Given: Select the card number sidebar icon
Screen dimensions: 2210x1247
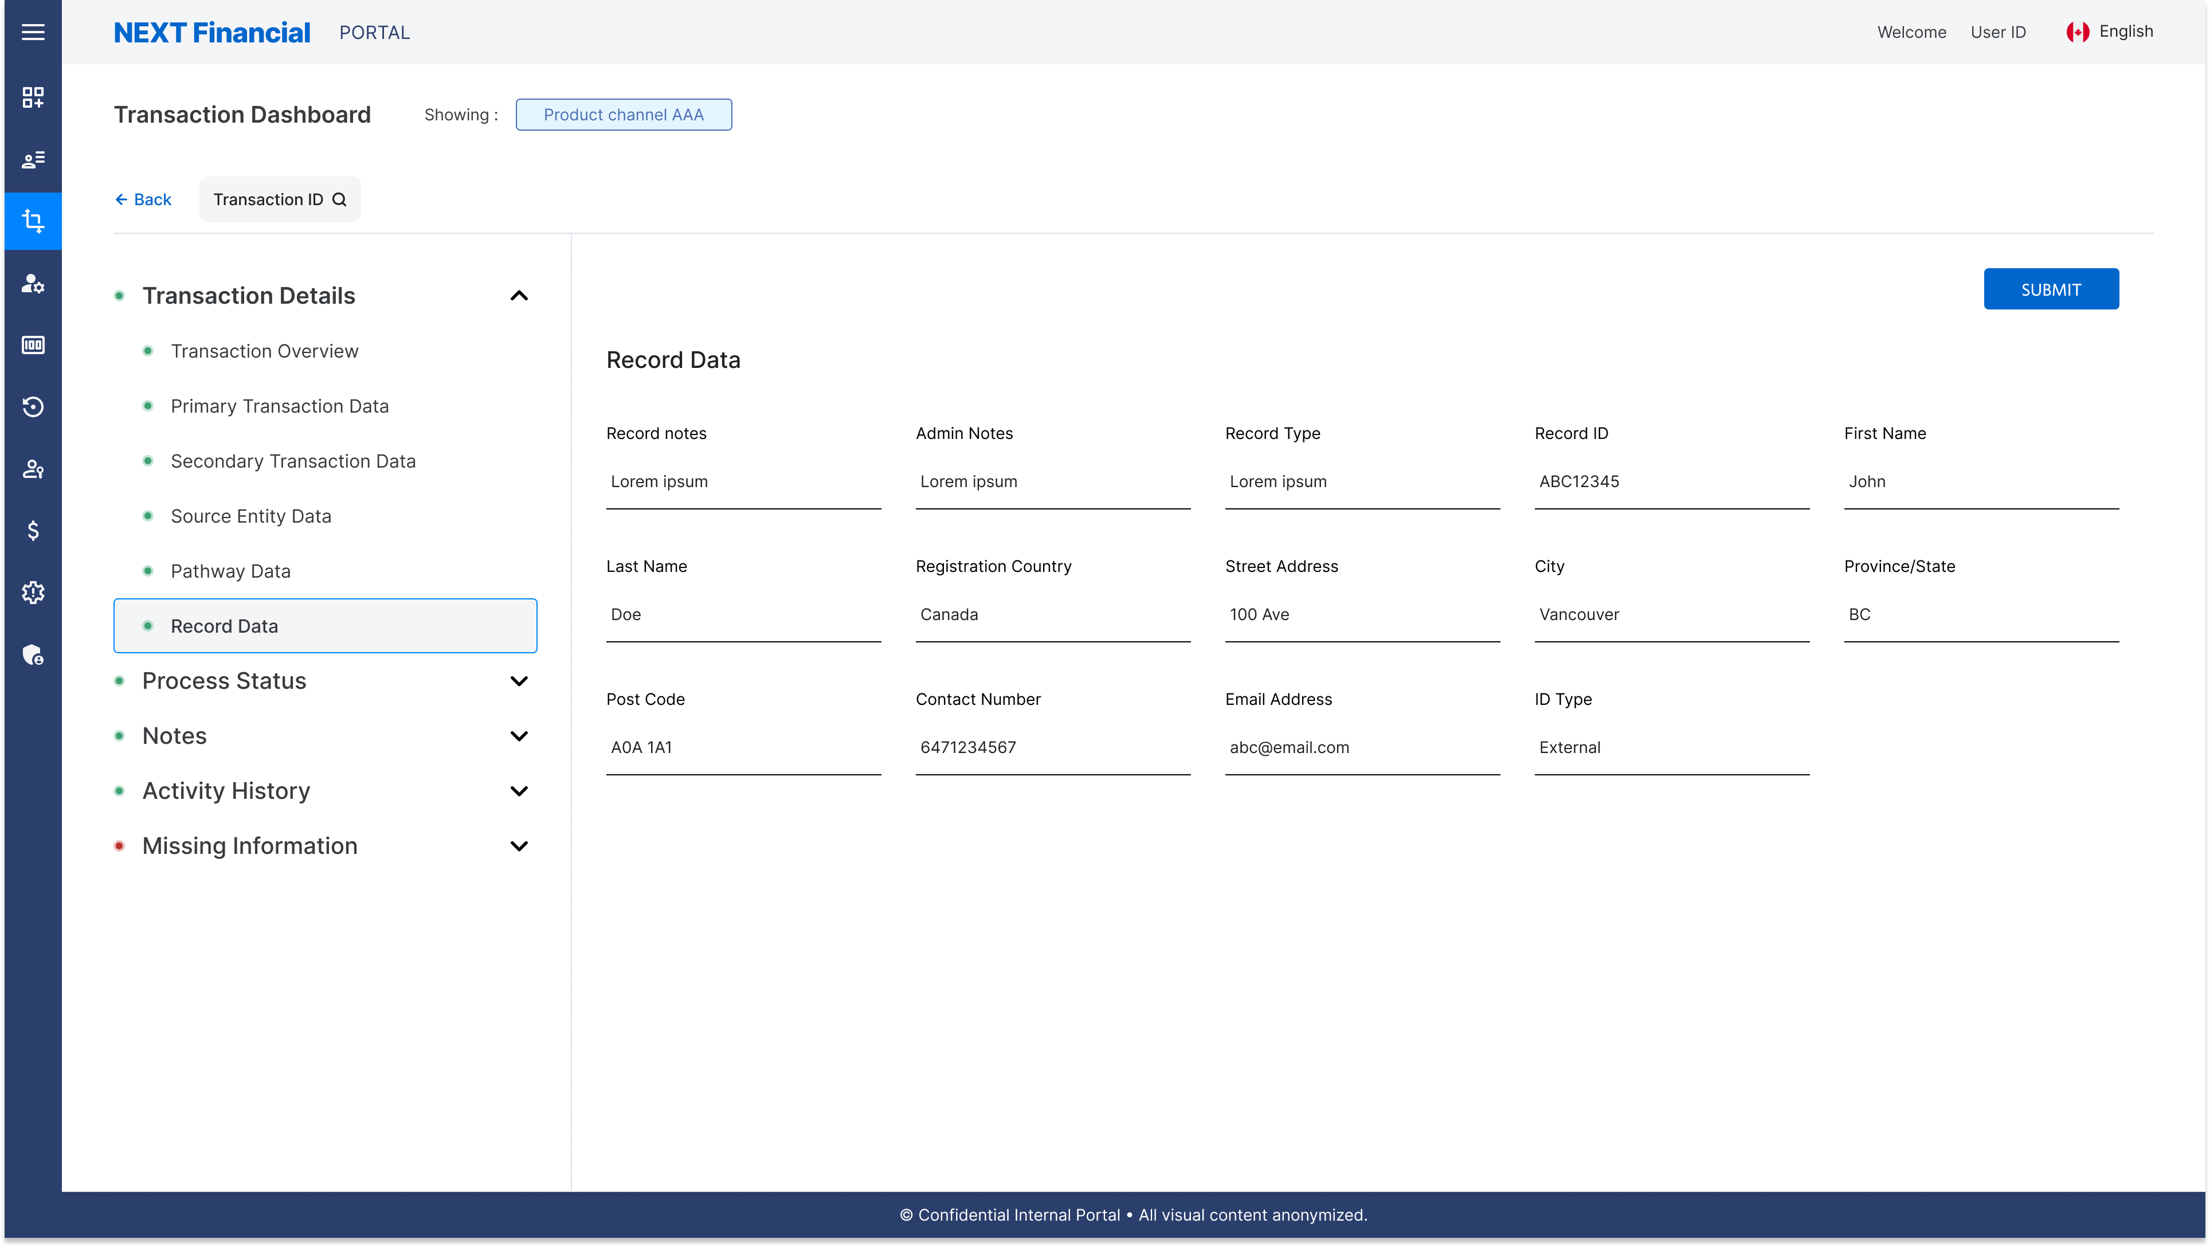Looking at the screenshot, I should (33, 345).
